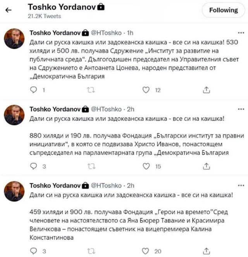Toggle the Following button
This screenshot has width=248, height=257.
point(224,10)
